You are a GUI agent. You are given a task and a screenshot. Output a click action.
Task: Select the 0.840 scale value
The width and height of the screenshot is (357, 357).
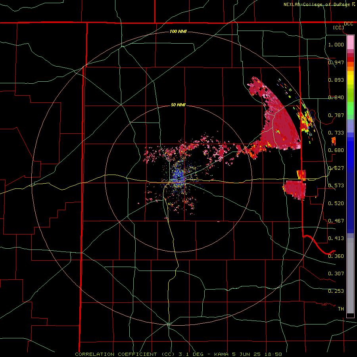[336, 98]
